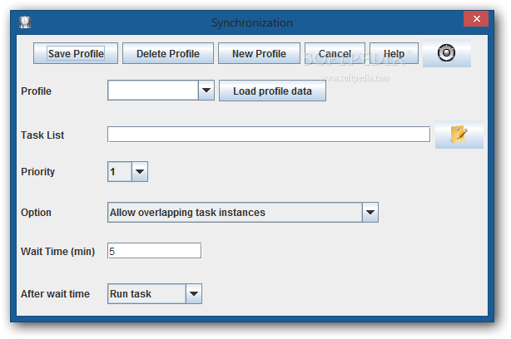The height and width of the screenshot is (339, 511).
Task: Click the Synchronization title text
Action: 252,22
